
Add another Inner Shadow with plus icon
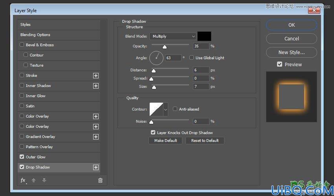(96, 86)
